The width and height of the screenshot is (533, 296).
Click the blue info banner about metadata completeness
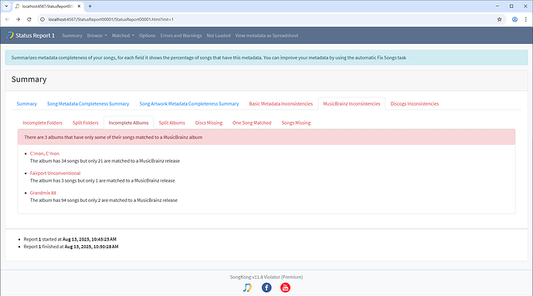266,58
